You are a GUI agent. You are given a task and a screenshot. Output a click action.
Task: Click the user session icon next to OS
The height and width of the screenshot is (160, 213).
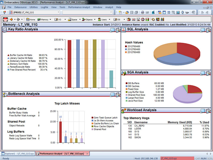129,20
